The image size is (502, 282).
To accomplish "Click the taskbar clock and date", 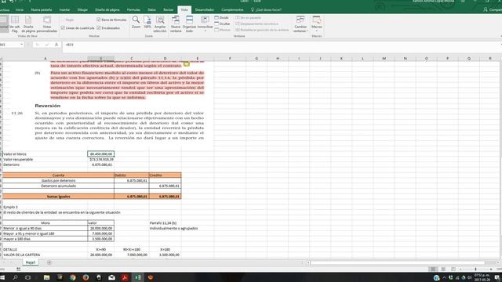I will (x=482, y=277).
